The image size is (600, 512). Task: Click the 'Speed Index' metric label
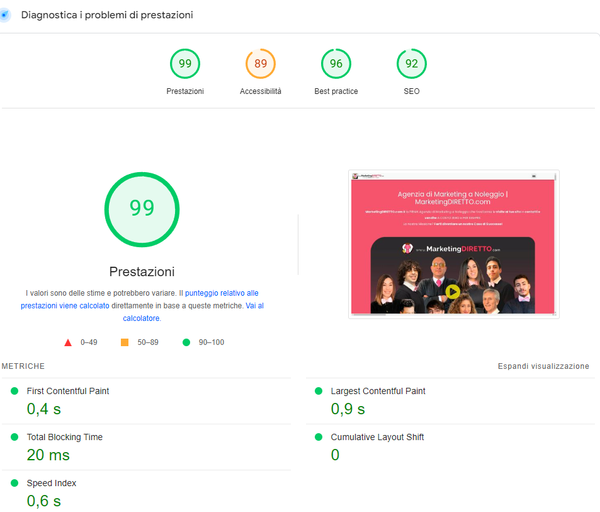click(x=52, y=483)
